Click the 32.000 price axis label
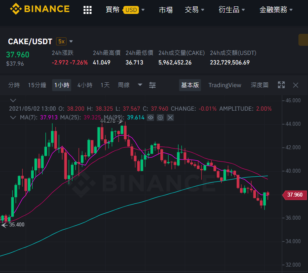Image resolution: width=308 pixels, height=273 pixels. (x=293, y=265)
